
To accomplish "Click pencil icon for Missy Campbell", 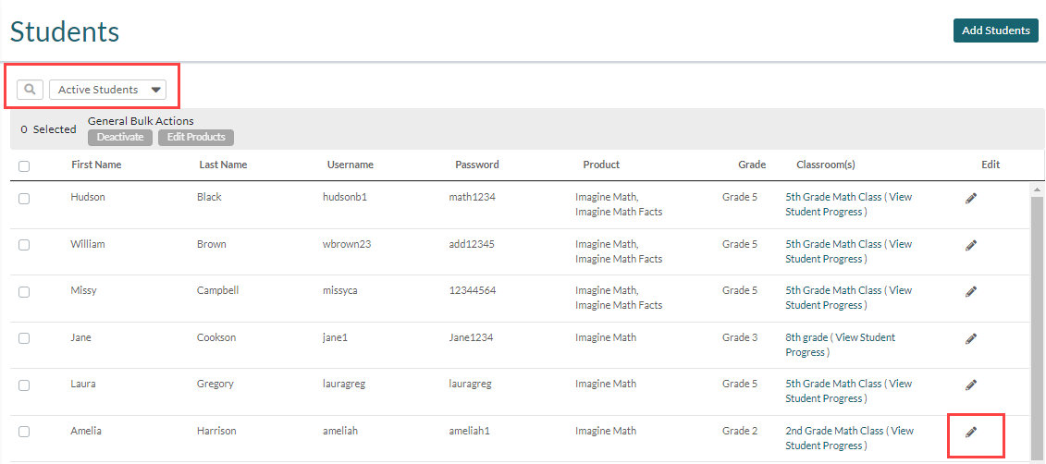I will pyautogui.click(x=971, y=291).
